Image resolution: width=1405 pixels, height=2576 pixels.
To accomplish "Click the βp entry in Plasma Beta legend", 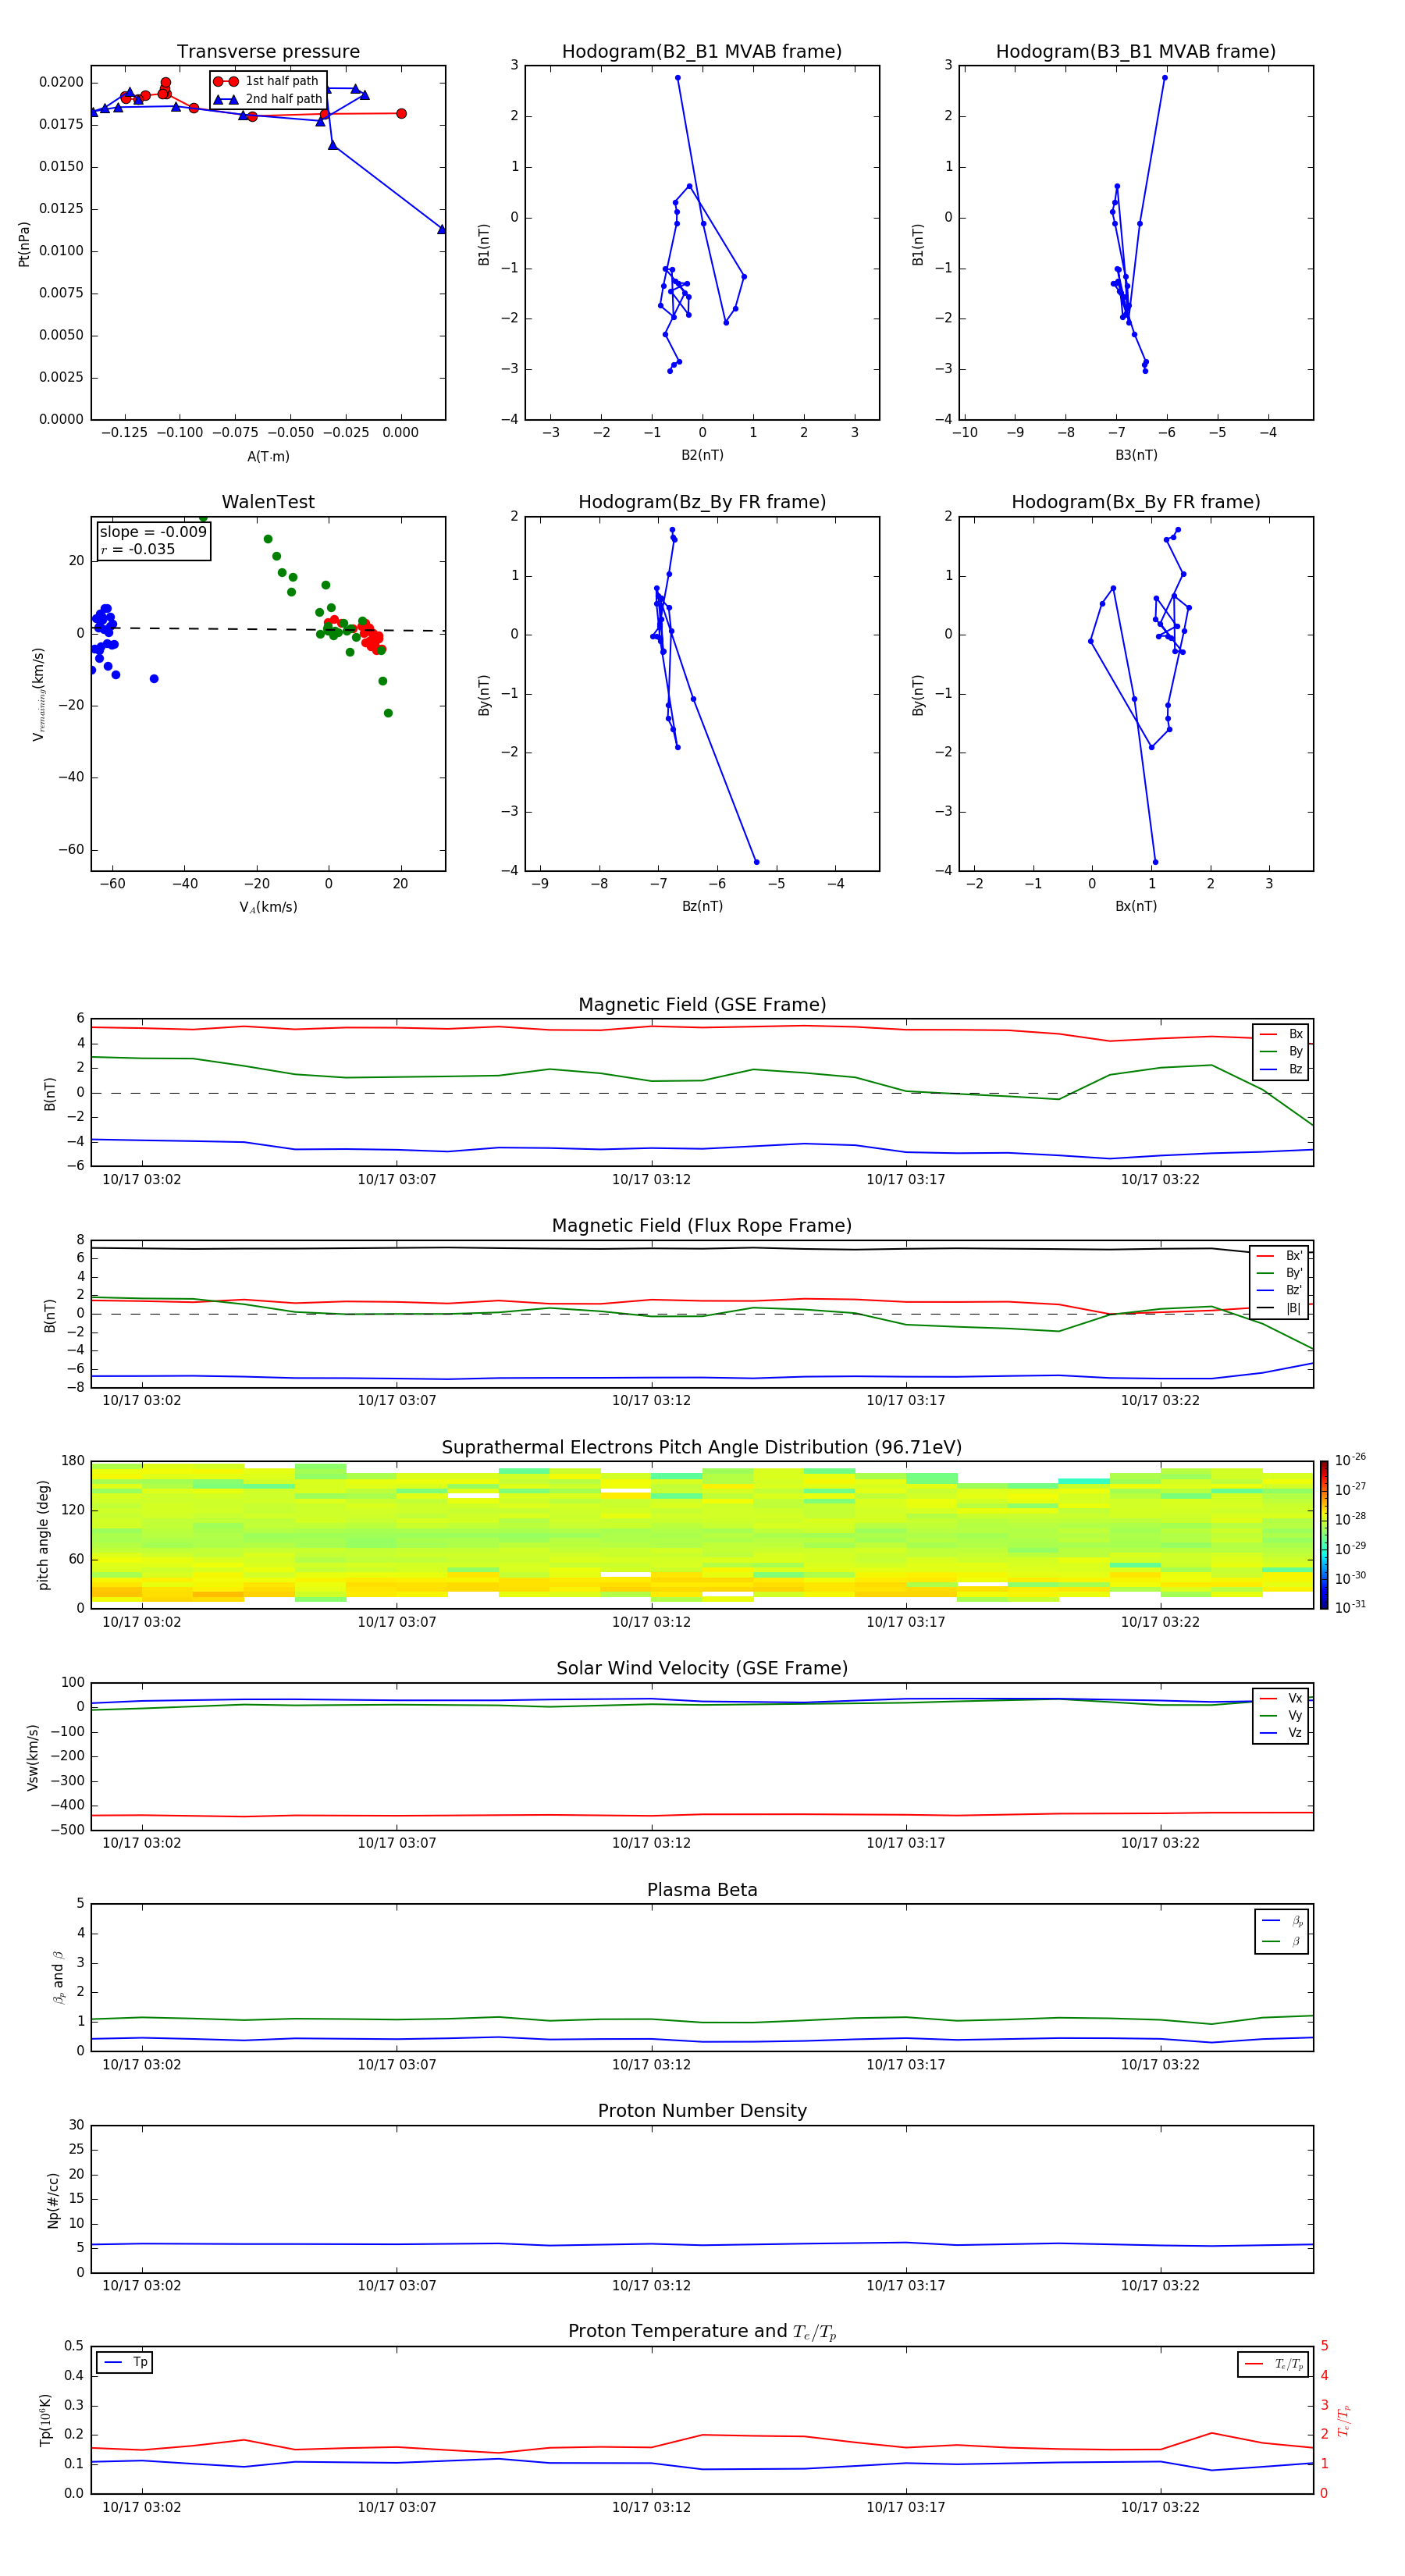I will [x=1282, y=1921].
